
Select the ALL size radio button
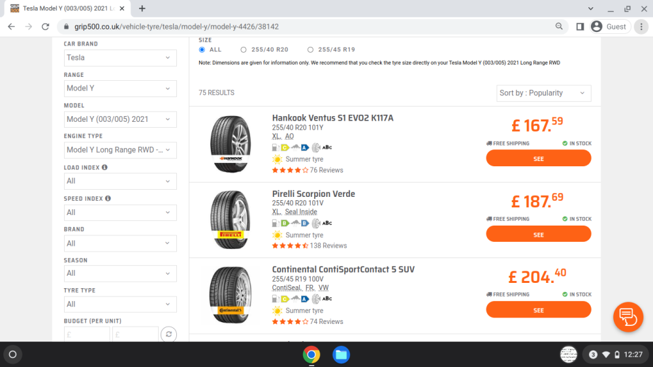tap(202, 50)
